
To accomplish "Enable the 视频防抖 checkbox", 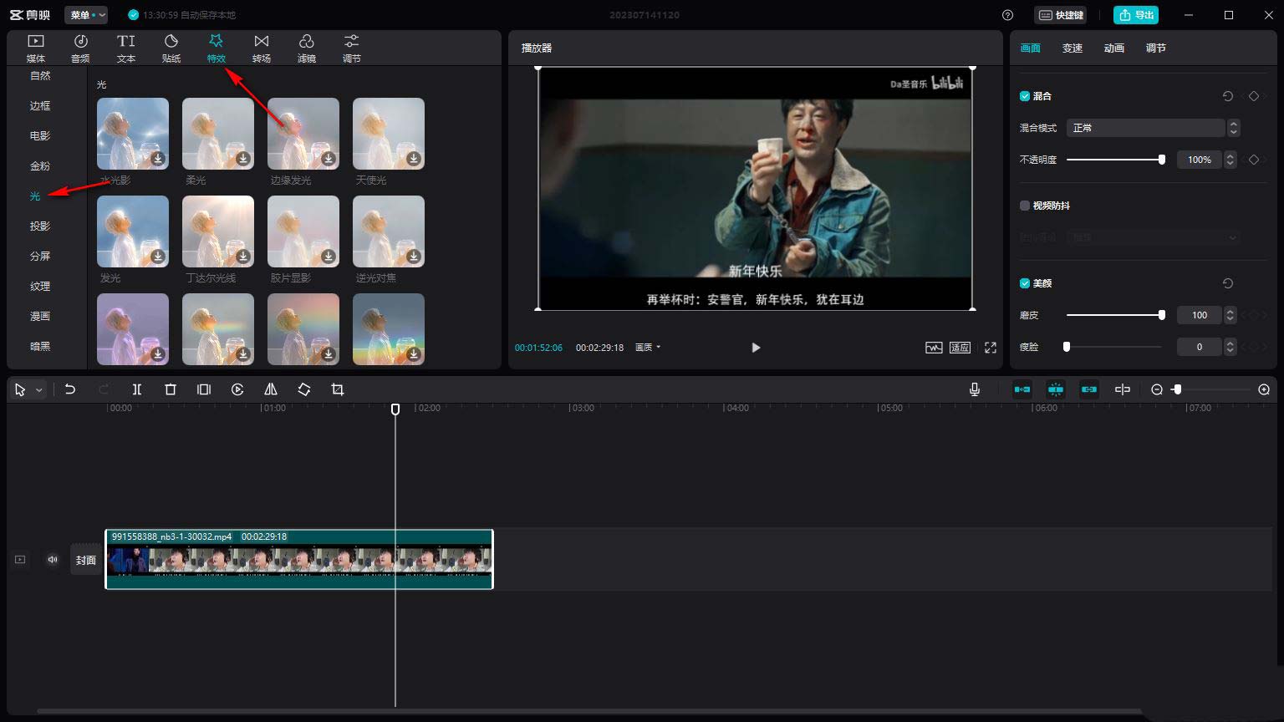I will (x=1025, y=206).
